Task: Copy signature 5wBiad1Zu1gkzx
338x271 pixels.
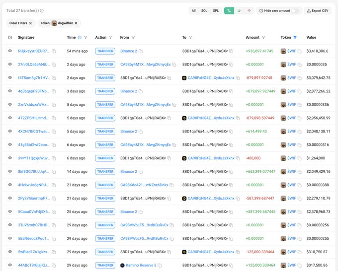Action: point(54,252)
